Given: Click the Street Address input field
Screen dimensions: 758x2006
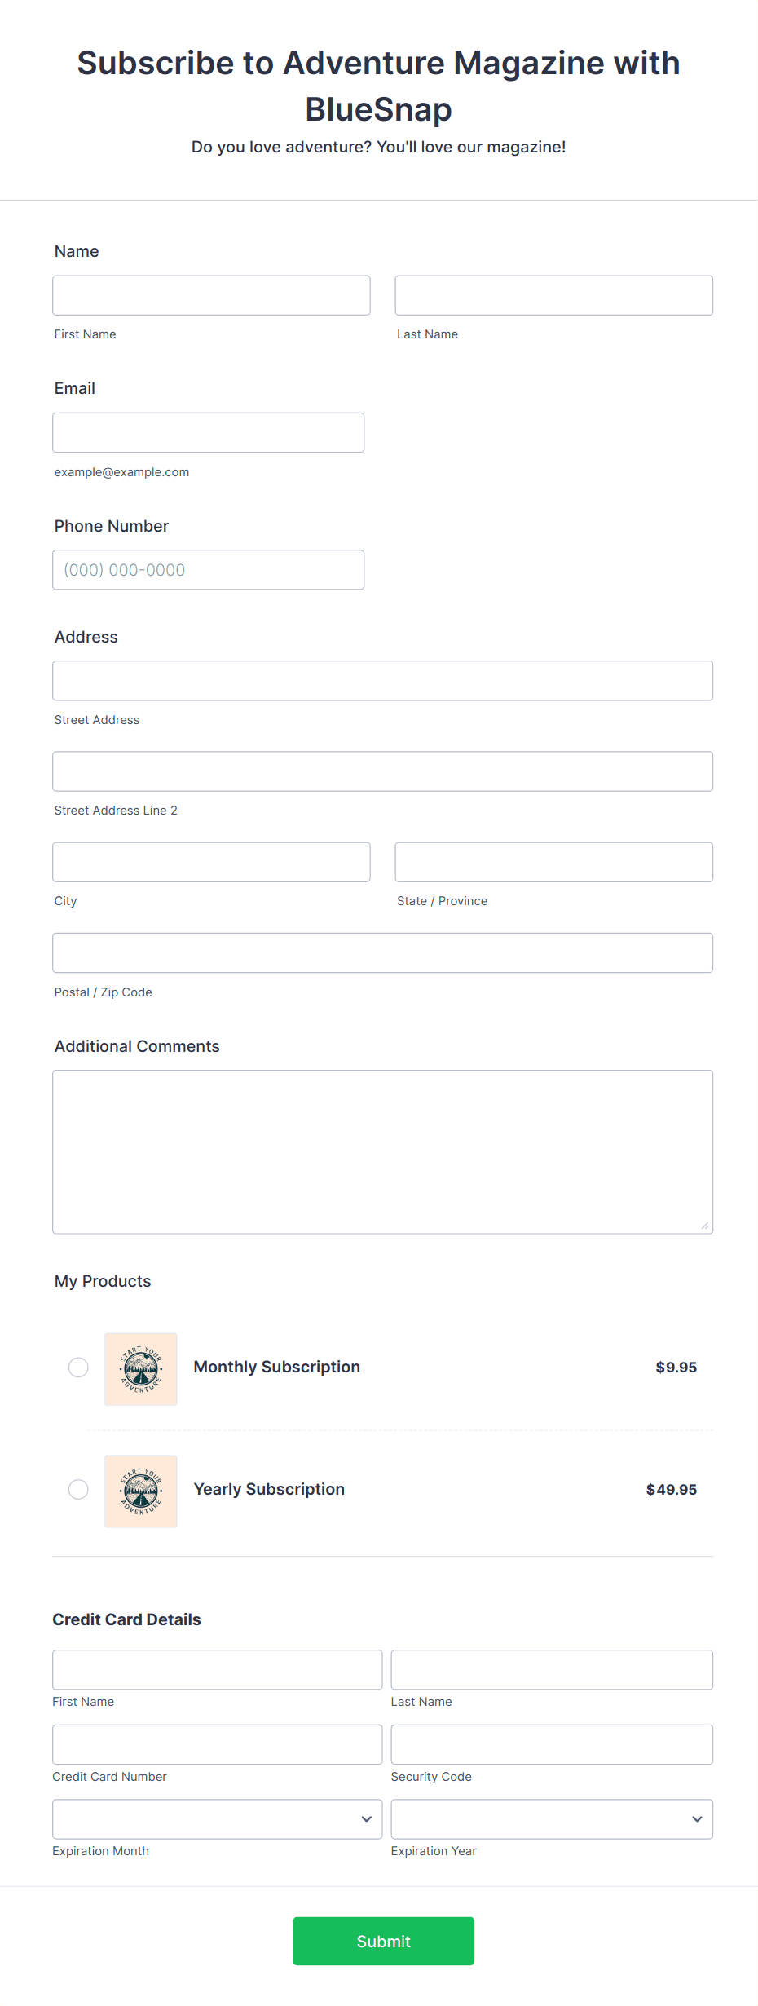Looking at the screenshot, I should pyautogui.click(x=382, y=680).
